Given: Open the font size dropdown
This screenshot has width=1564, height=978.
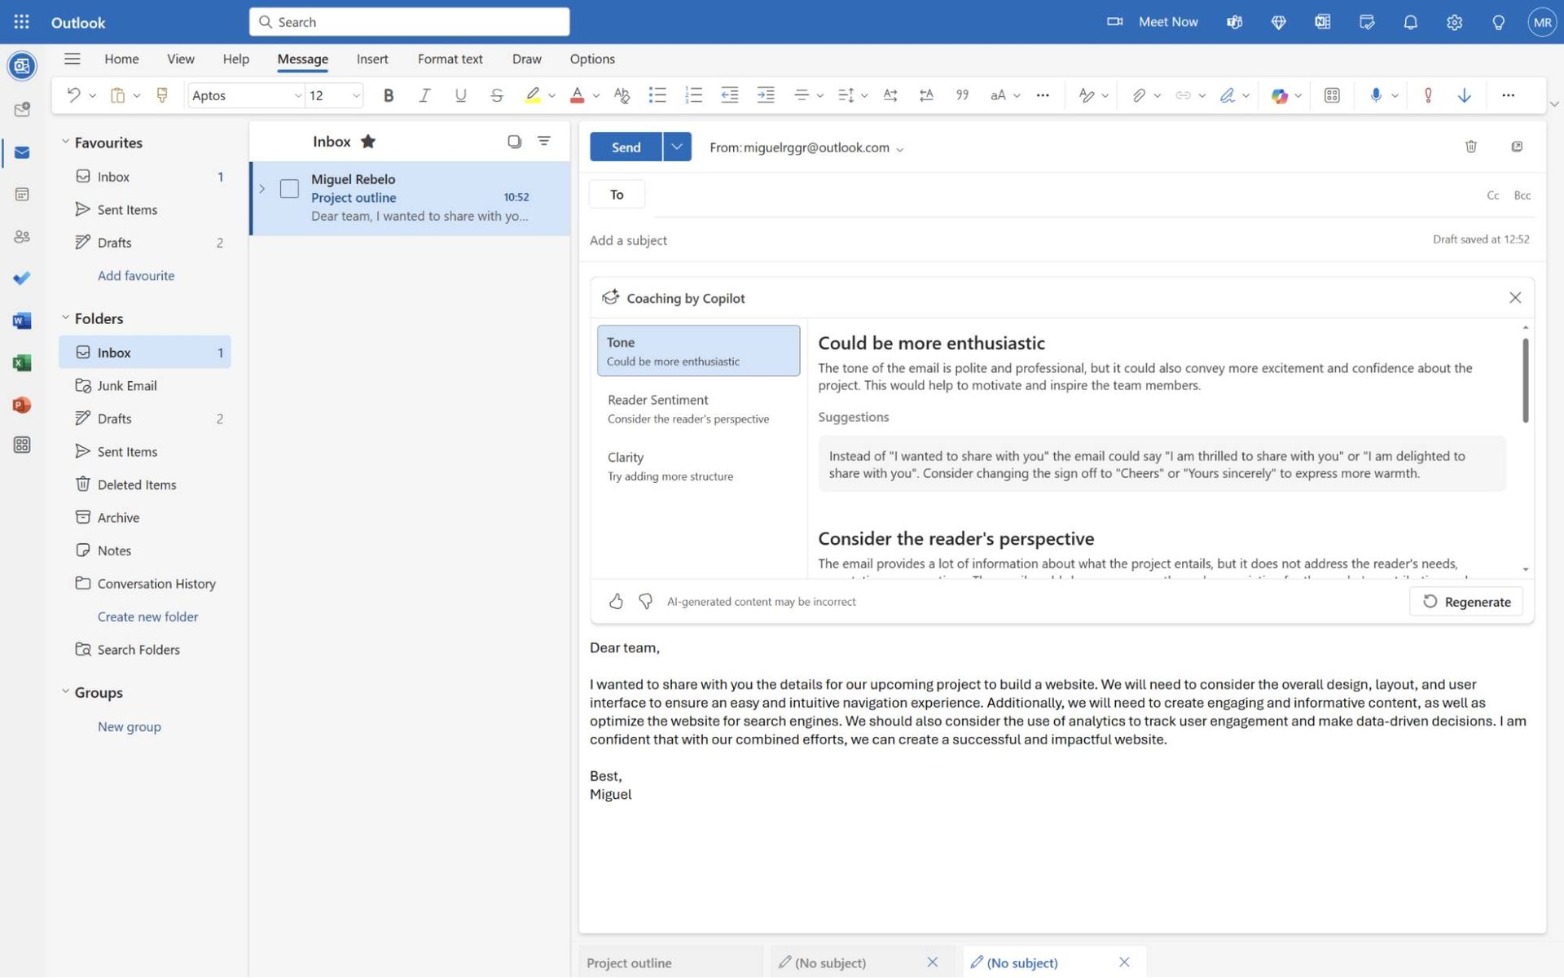Looking at the screenshot, I should tap(356, 95).
